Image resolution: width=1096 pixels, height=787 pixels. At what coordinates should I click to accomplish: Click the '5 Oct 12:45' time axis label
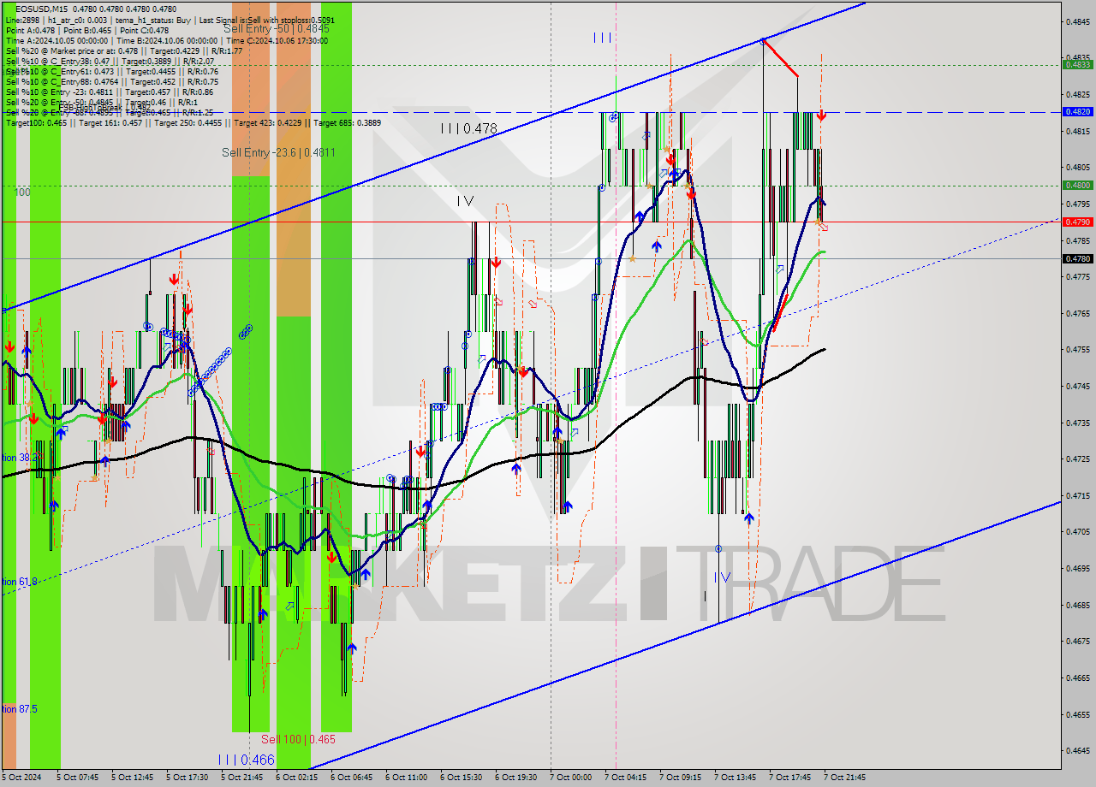click(x=132, y=778)
